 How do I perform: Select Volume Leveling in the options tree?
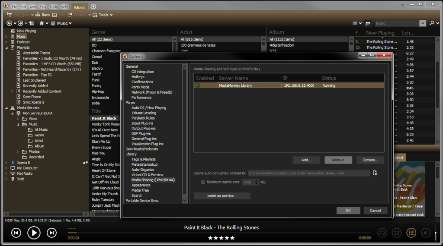coord(144,113)
